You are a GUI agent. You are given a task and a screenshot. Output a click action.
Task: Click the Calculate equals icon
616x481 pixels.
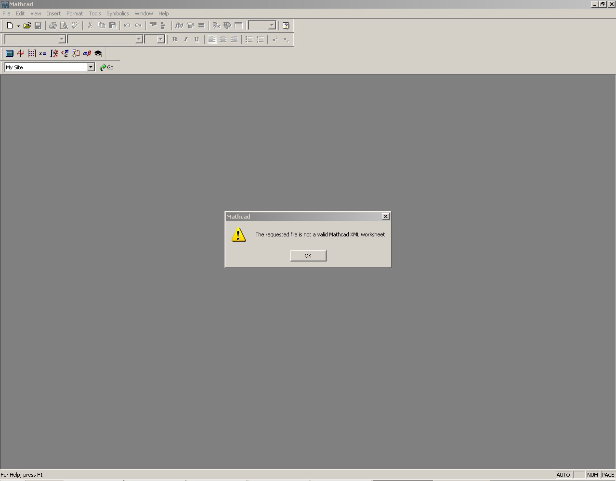(x=201, y=26)
